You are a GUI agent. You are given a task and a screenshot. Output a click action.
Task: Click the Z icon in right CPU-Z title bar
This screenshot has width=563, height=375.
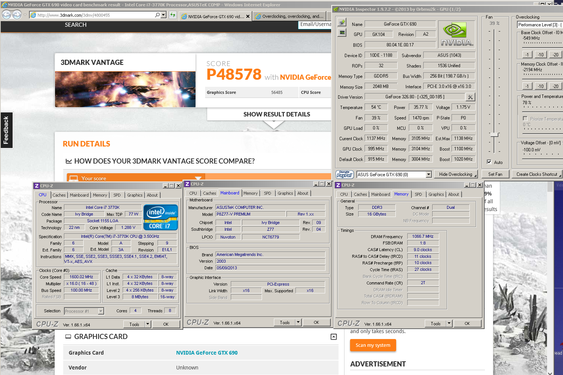[x=338, y=185]
